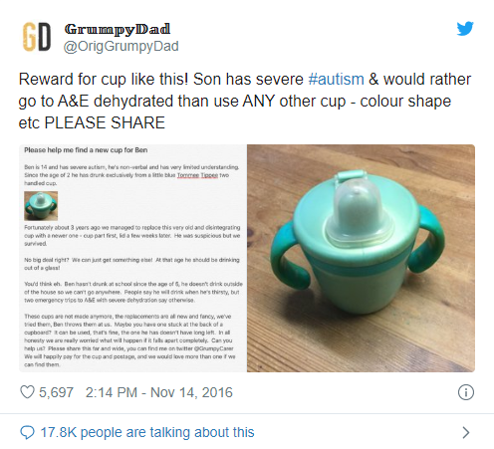Open the 2:14 PM - Nov 14, 2016 timestamp

tap(159, 392)
